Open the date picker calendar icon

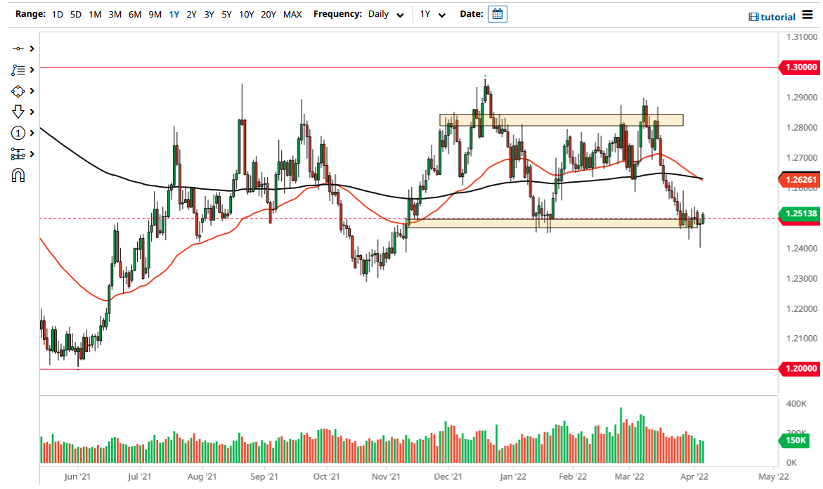click(497, 13)
